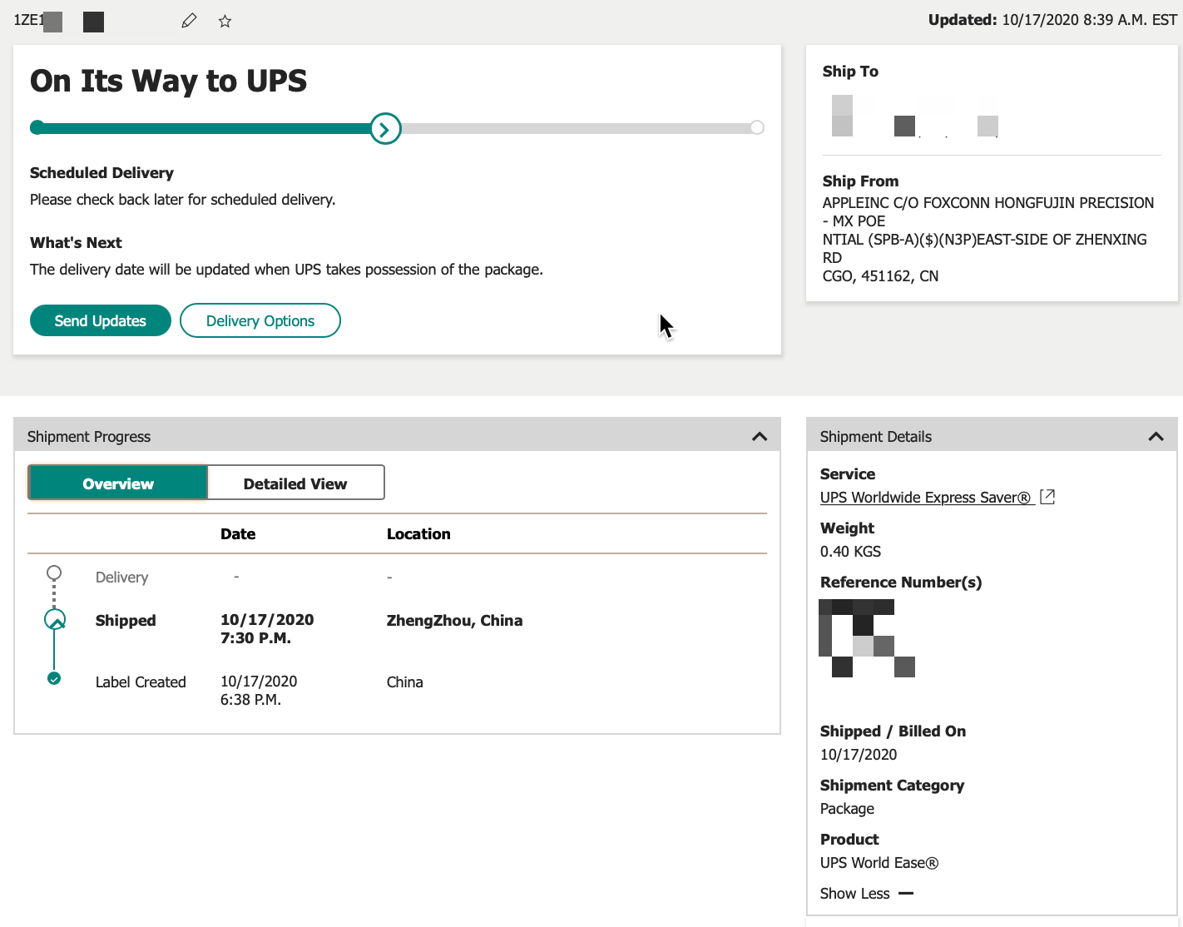Click the Shipped status marker icon
The image size is (1183, 927).
click(54, 620)
